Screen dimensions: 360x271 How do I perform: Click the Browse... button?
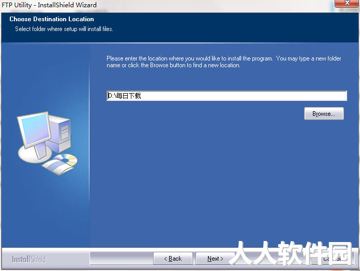[324, 114]
